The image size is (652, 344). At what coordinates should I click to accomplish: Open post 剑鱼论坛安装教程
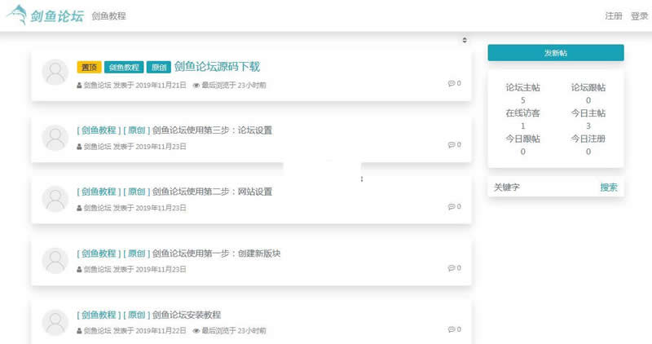pos(186,315)
